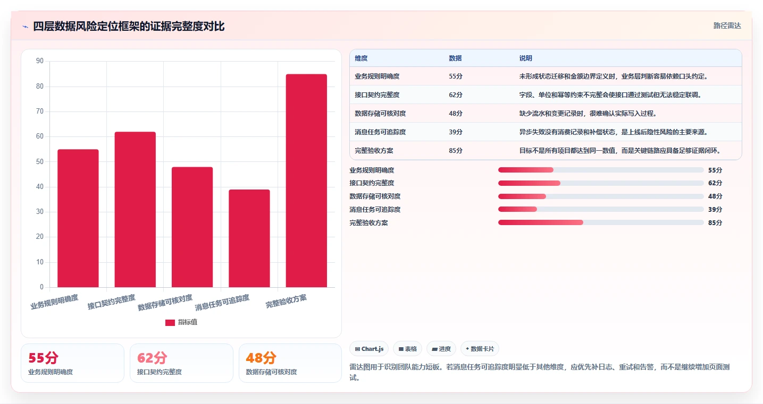
Task: Click the 接口契约完整度 progress bar
Action: [x=601, y=183]
